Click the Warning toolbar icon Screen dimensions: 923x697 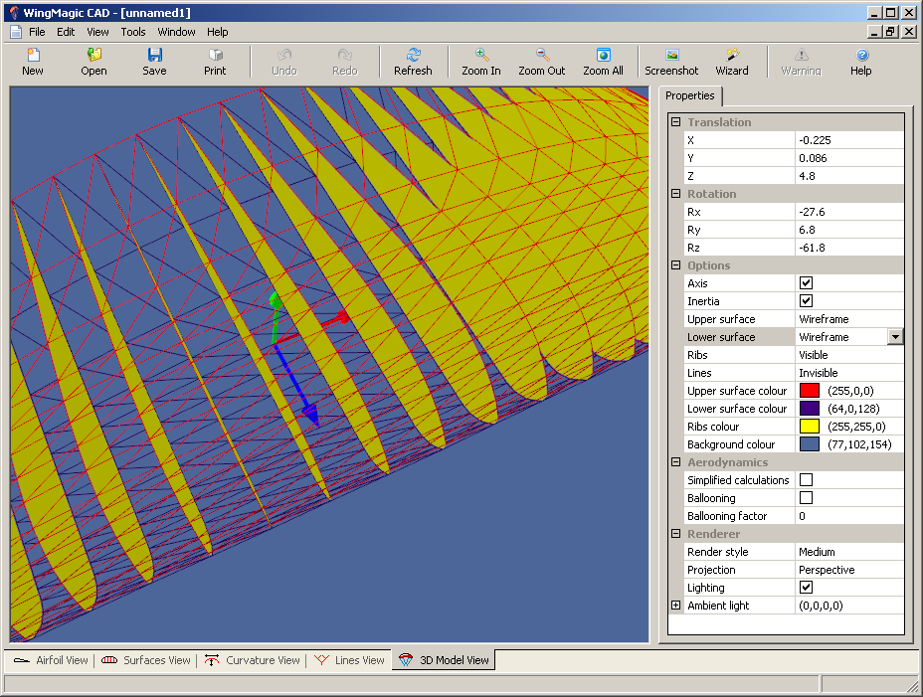(801, 55)
